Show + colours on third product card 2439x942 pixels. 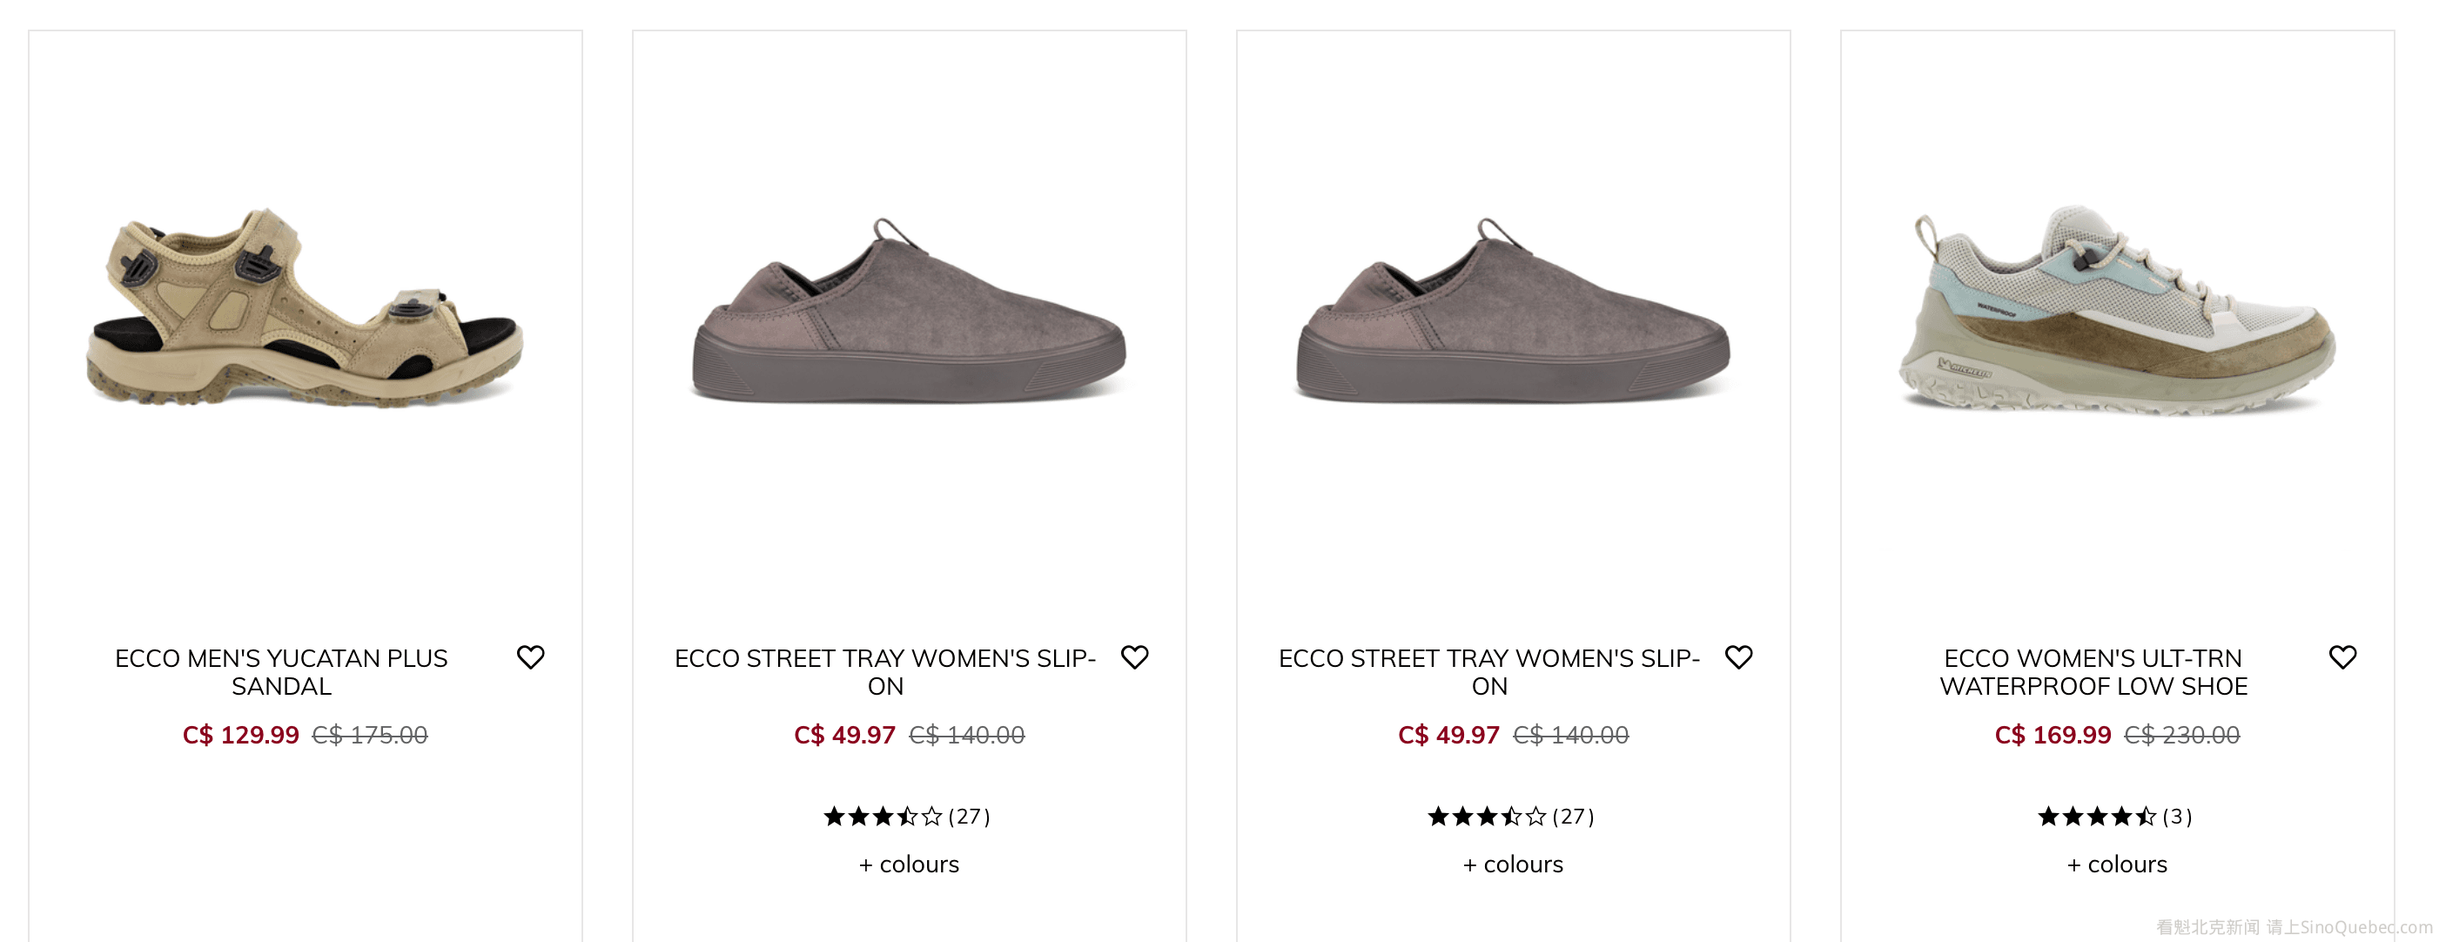pos(1513,865)
